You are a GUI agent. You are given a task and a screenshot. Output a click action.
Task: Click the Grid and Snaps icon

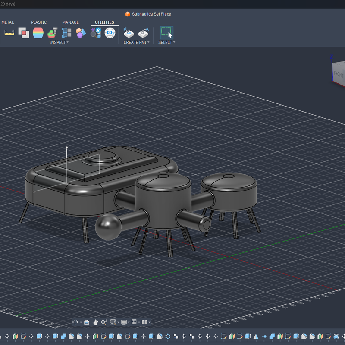pyautogui.click(x=134, y=322)
